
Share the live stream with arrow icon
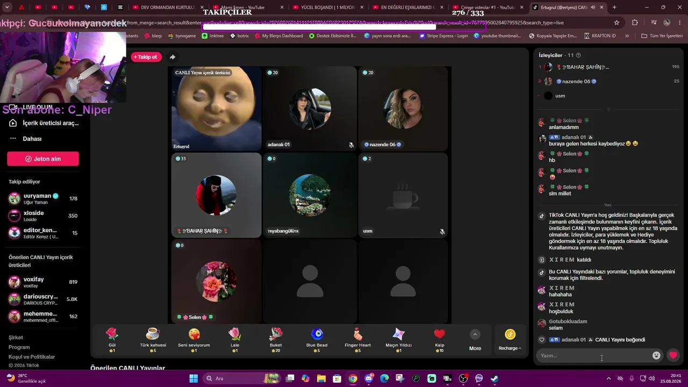tap(173, 57)
